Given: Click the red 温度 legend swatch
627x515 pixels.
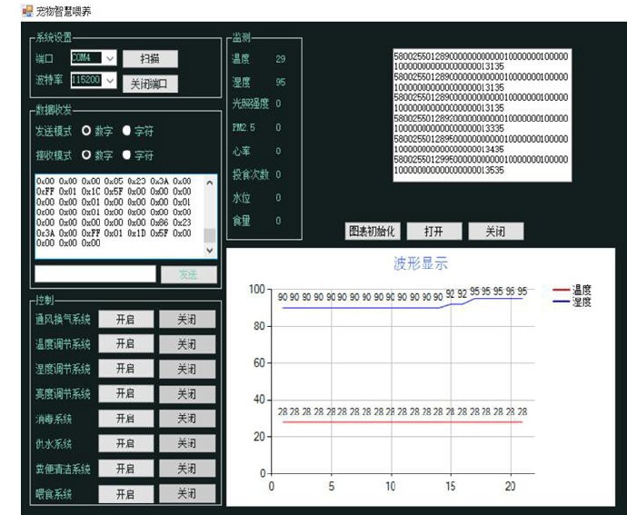Looking at the screenshot, I should click(561, 290).
